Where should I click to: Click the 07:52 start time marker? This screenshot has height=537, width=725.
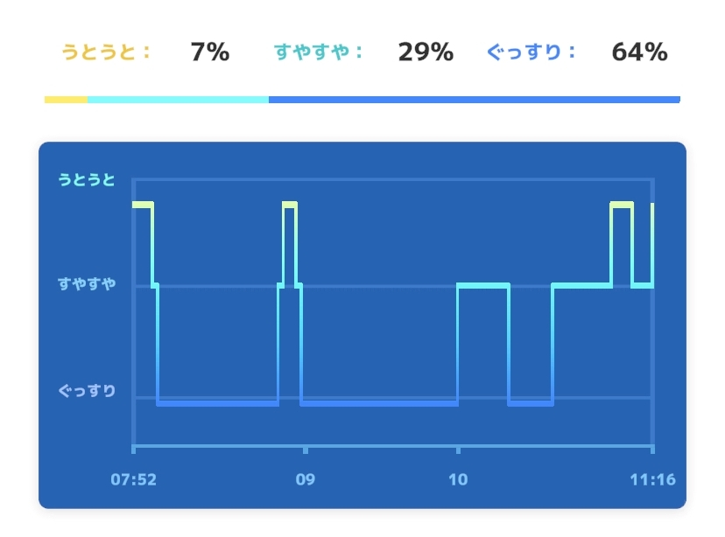coord(133,479)
